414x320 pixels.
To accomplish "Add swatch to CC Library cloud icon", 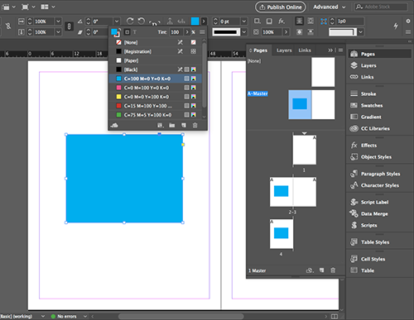I will 114,125.
